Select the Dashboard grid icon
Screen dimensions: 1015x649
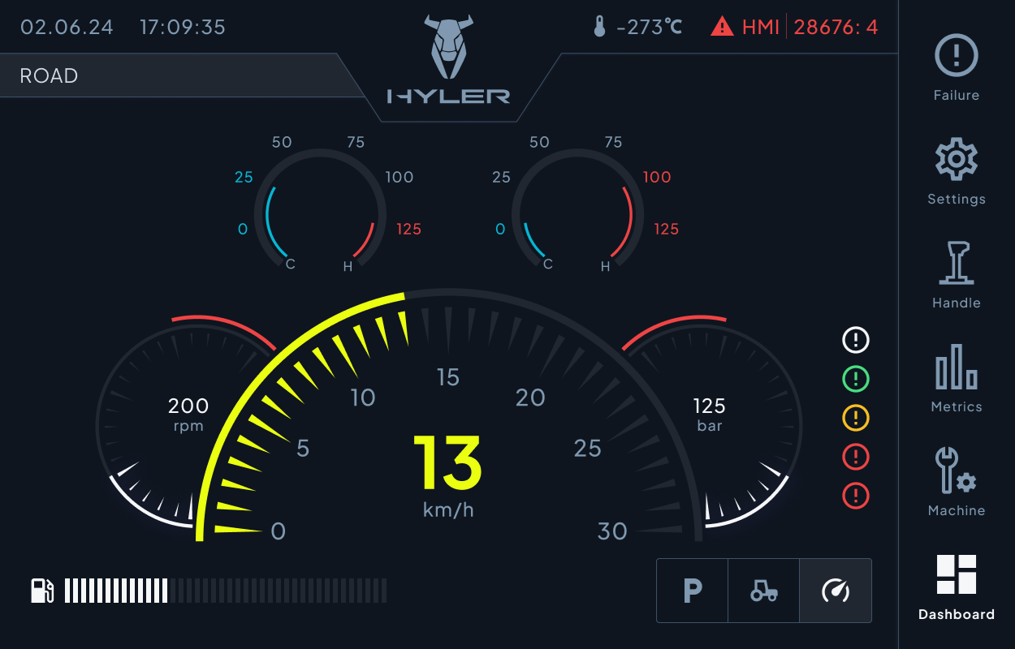[957, 574]
